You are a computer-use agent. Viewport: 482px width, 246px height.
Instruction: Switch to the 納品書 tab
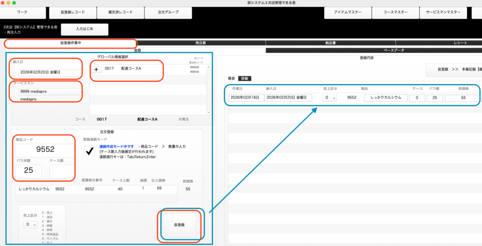[x=330, y=43]
